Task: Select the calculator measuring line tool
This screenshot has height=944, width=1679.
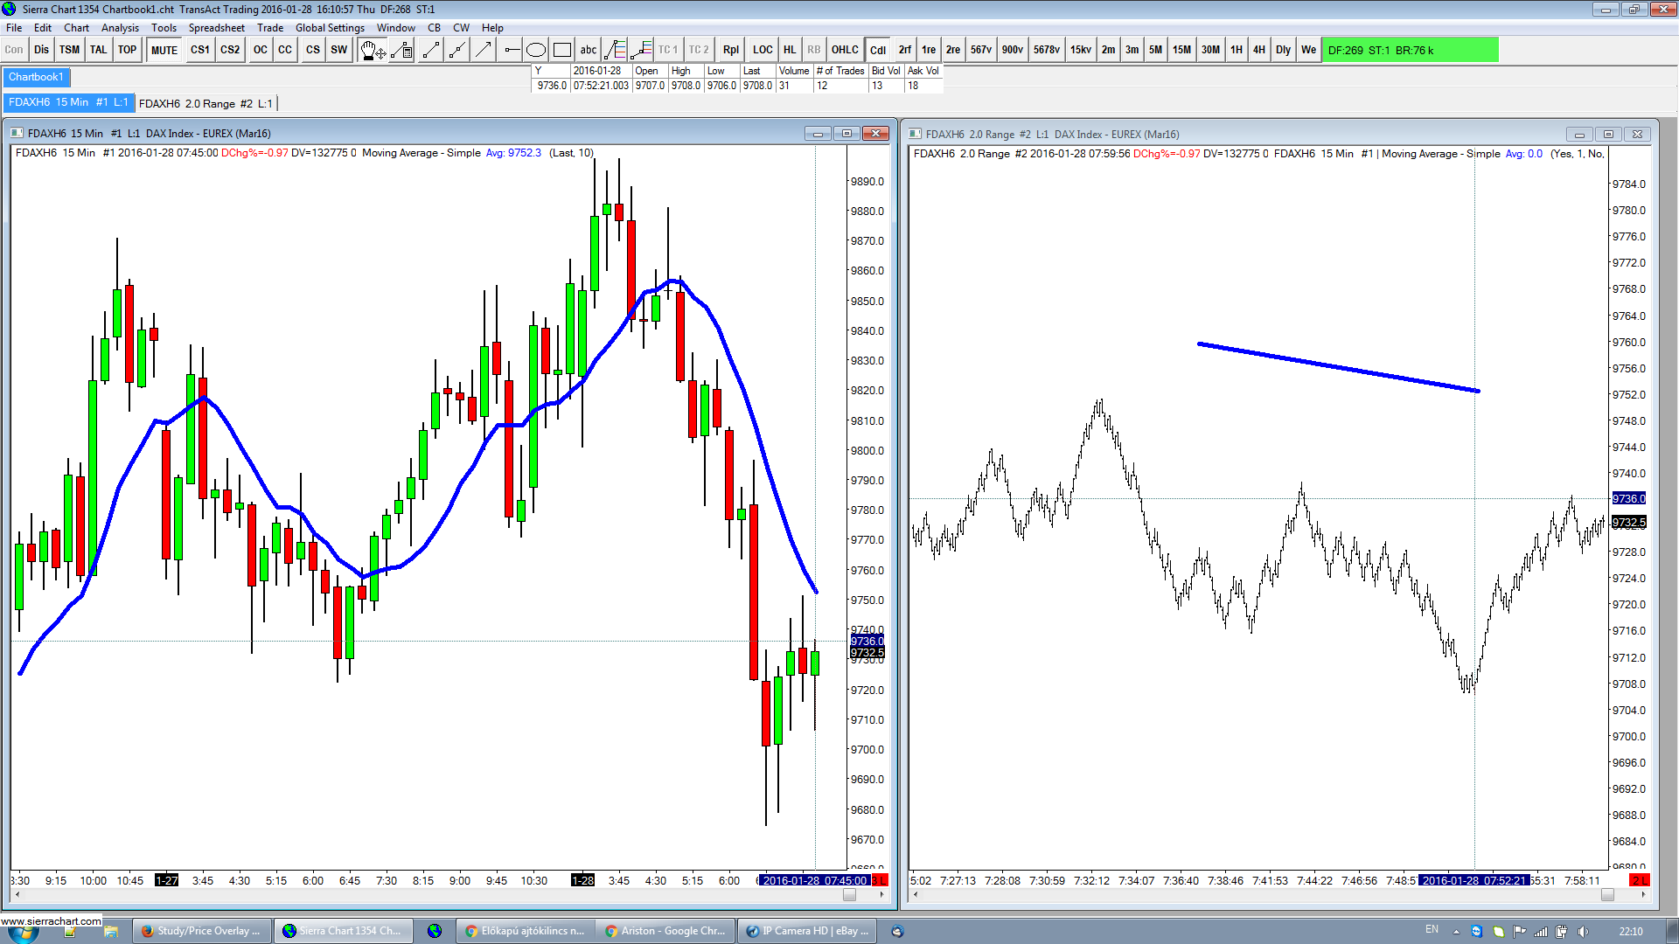Action: tap(401, 50)
